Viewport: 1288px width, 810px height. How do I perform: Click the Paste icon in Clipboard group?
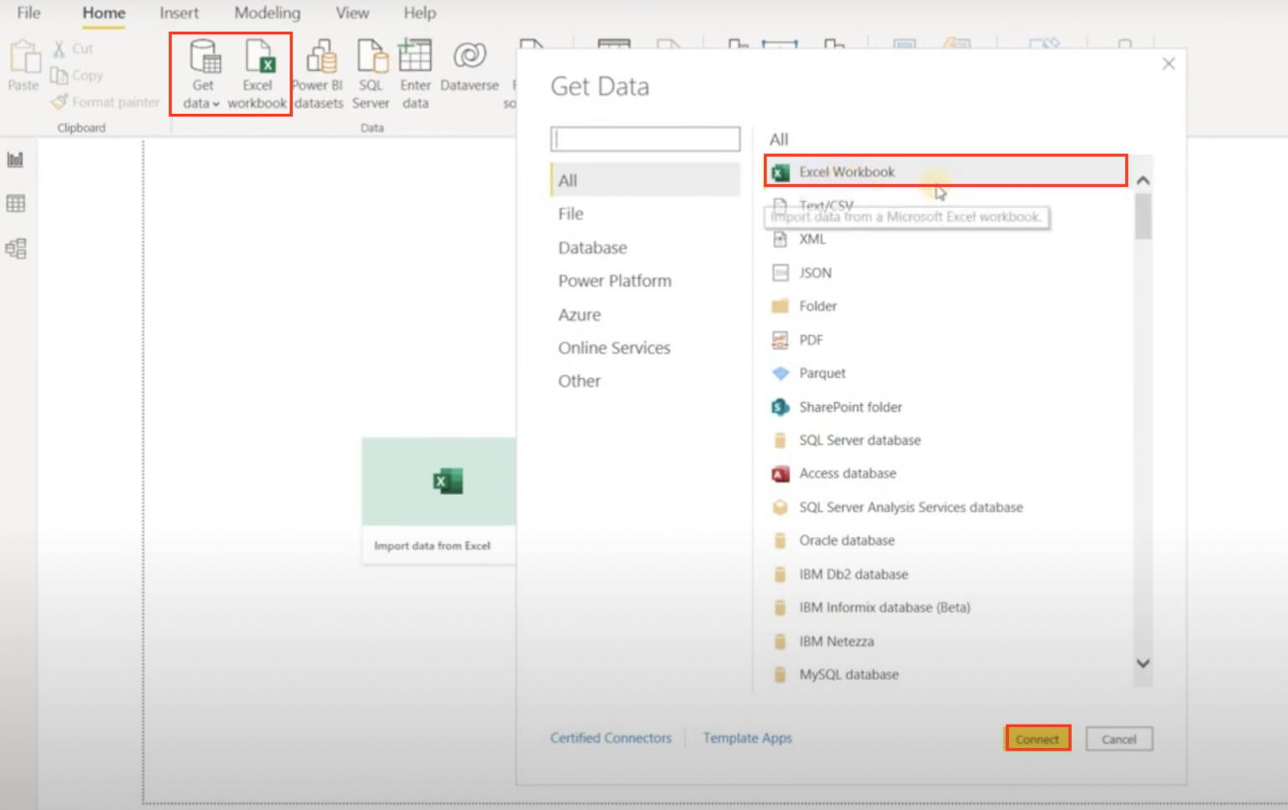point(23,65)
